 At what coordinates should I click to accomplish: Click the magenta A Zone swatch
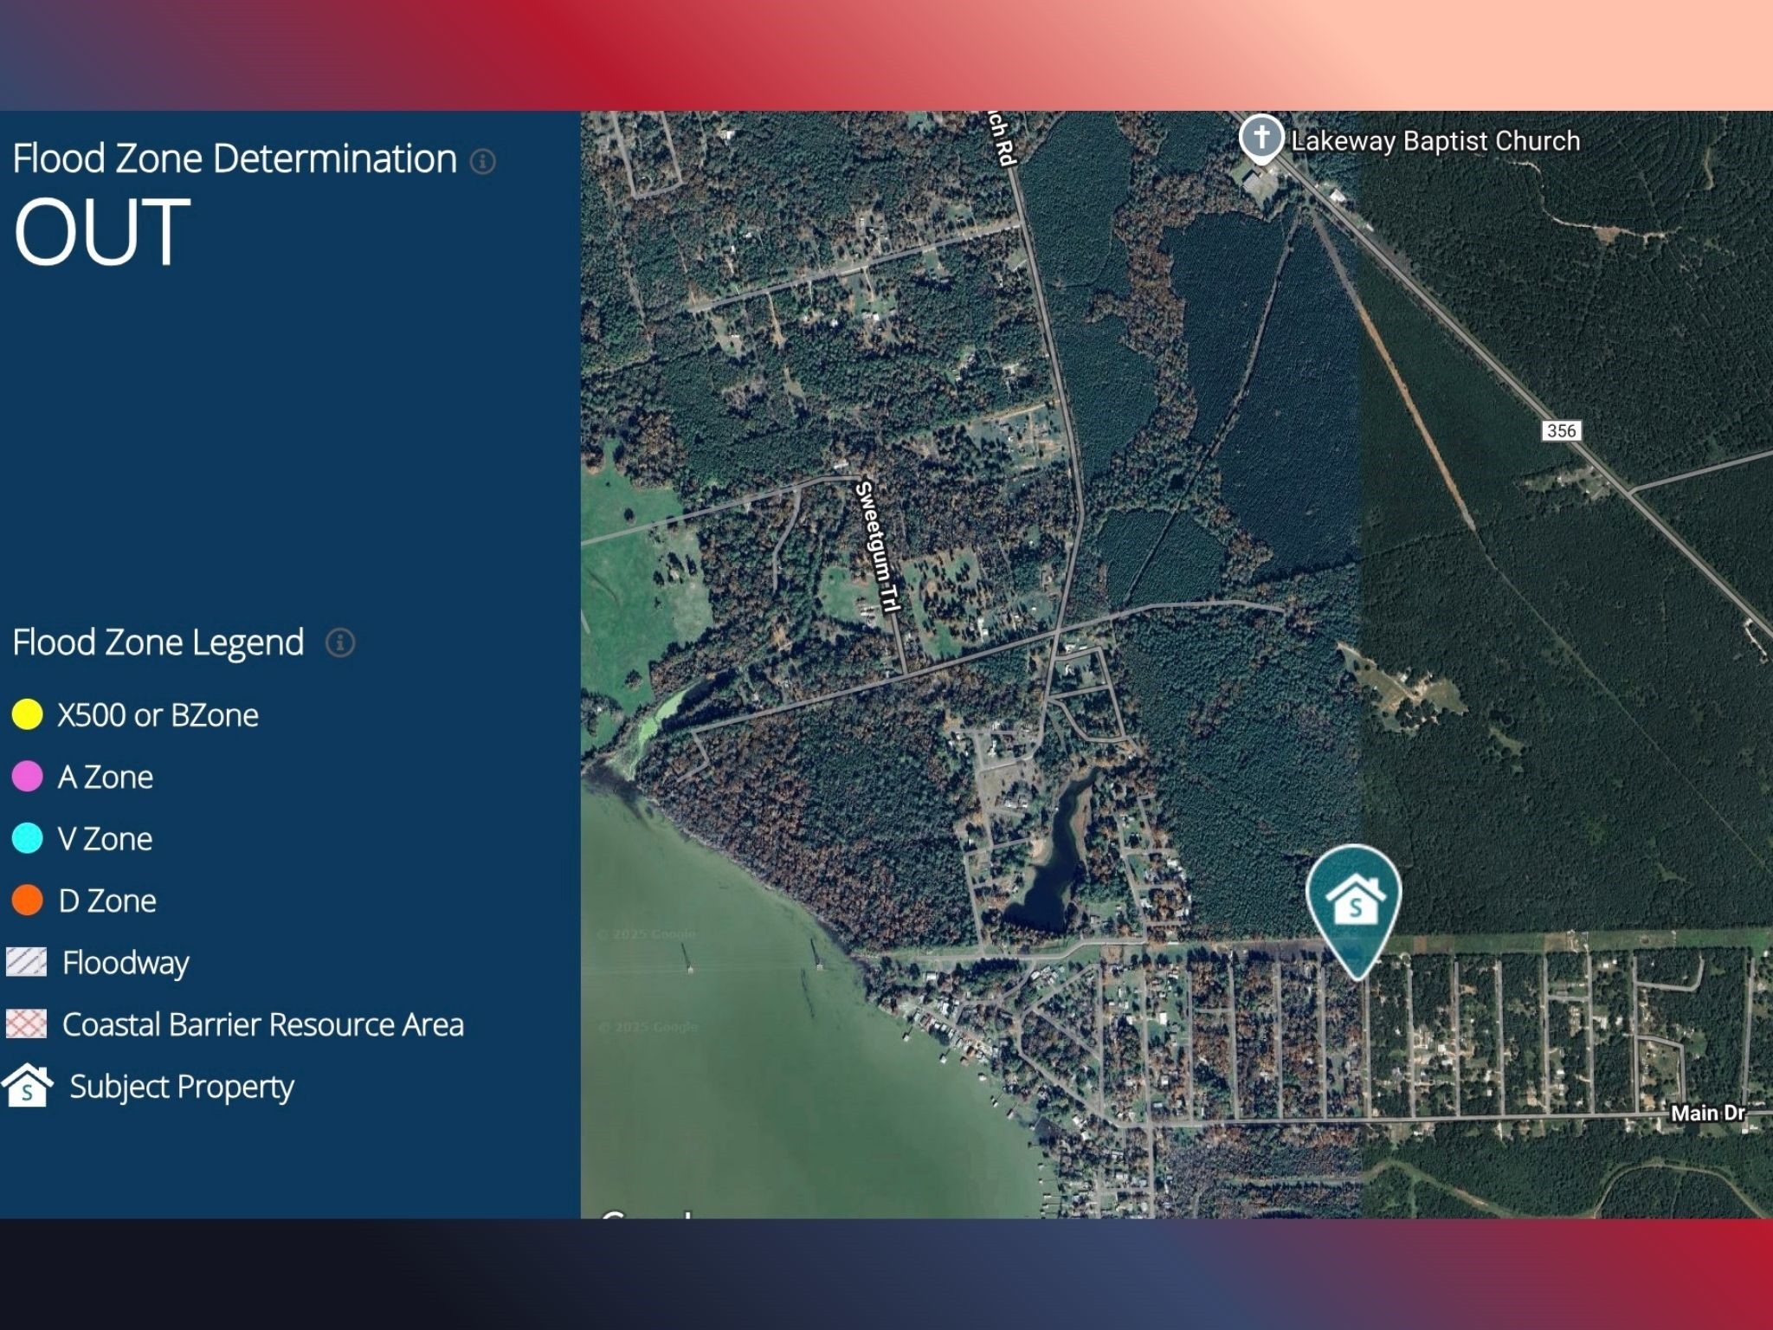click(x=28, y=777)
